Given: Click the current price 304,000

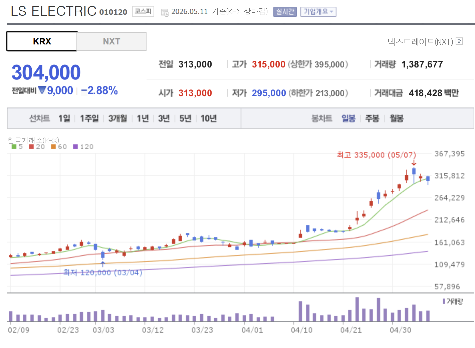Looking at the screenshot, I should click(46, 72).
